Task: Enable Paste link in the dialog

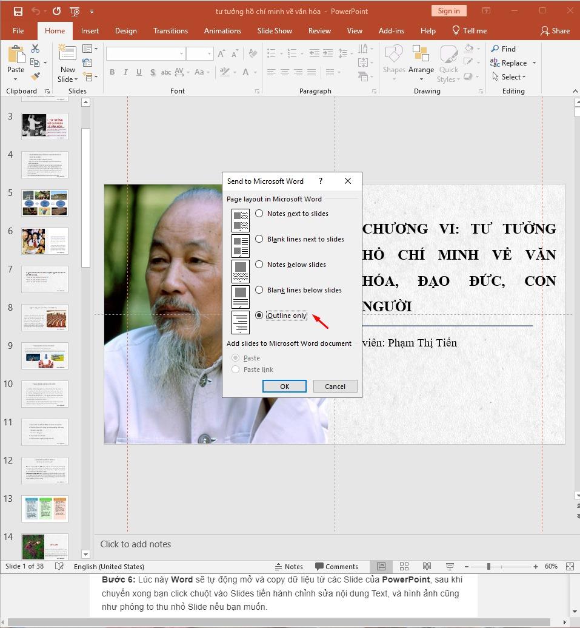Action: click(235, 370)
